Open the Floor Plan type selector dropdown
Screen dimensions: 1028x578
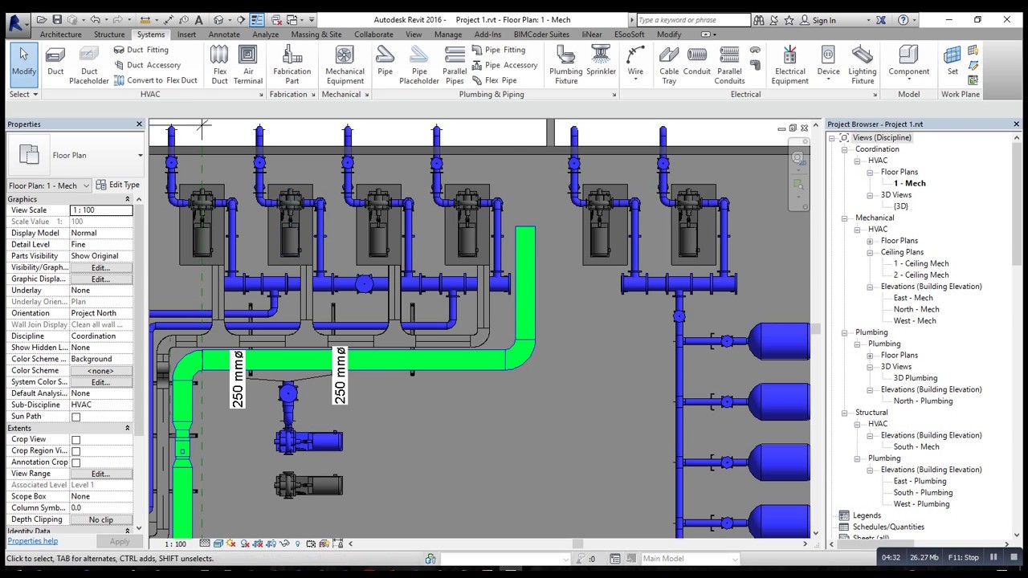75,156
